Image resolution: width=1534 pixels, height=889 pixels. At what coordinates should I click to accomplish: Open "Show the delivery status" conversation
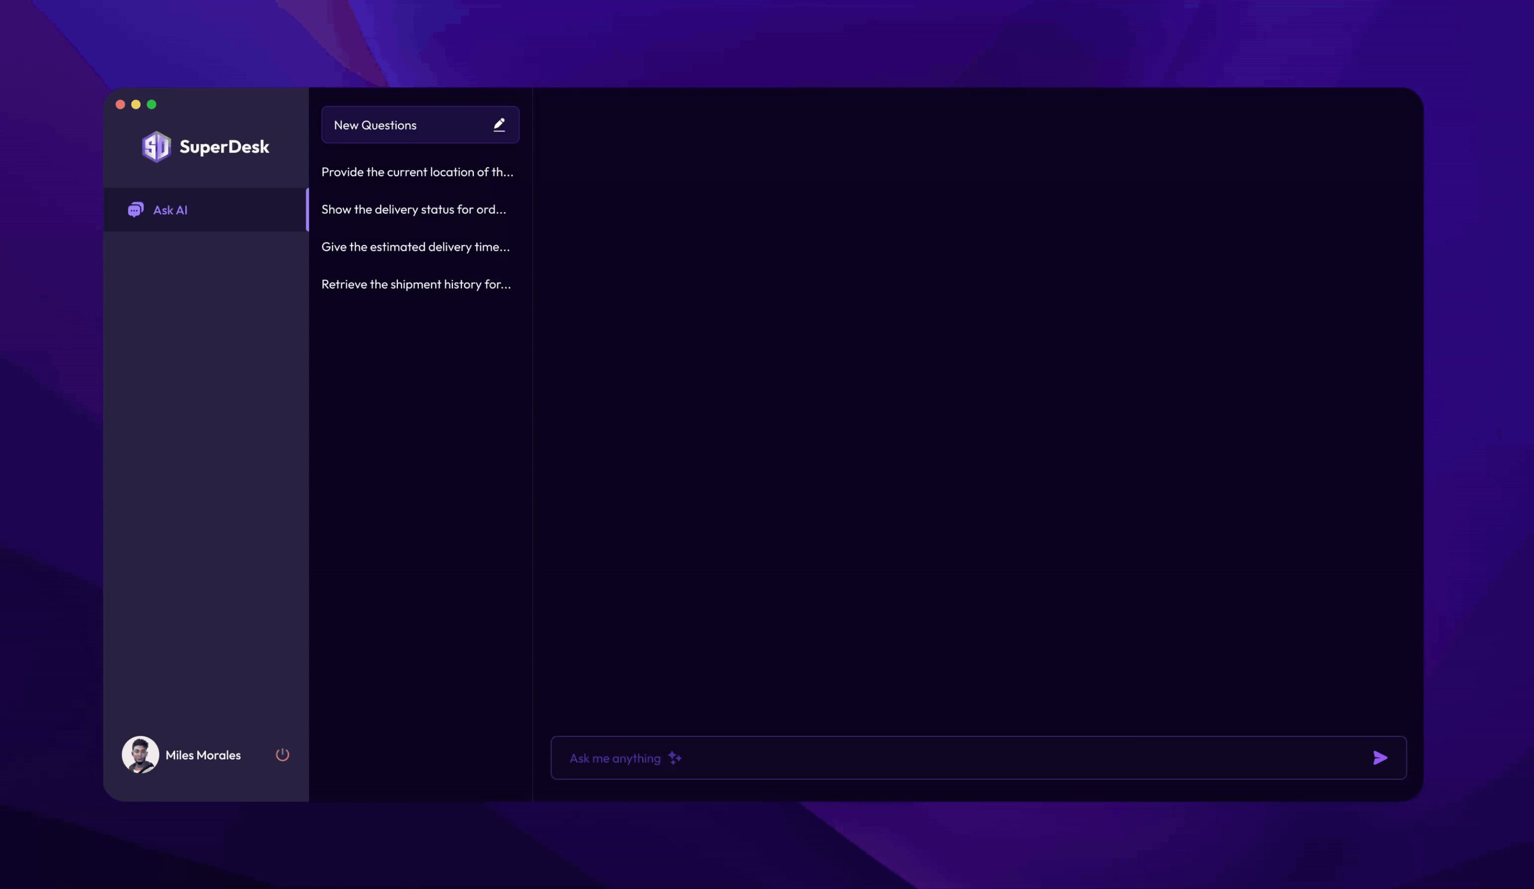[413, 209]
